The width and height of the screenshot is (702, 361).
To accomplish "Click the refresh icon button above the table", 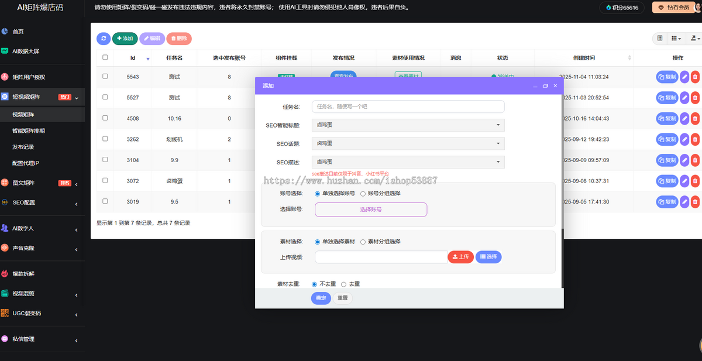I will coord(104,38).
